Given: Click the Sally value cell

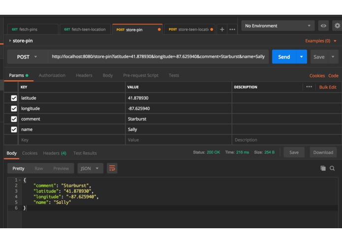Looking at the screenshot, I should 179,129.
